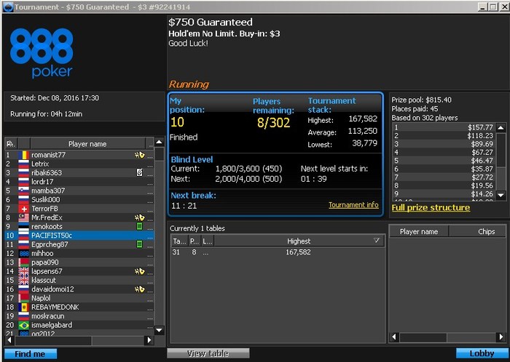Select player papa090 in list
510x362 pixels.
click(79, 262)
